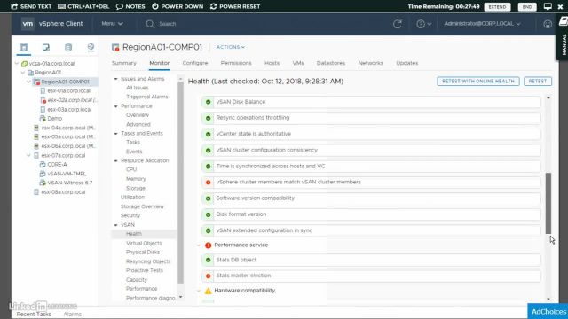Collapse the RegionA01-COMP01 cluster node
This screenshot has height=319, width=568.
(29, 82)
